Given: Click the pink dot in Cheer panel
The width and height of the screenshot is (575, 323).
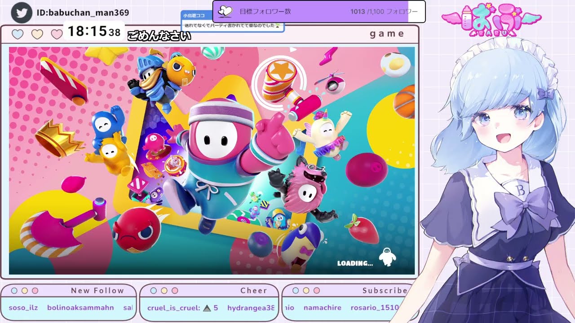Looking at the screenshot, I should coord(175,291).
